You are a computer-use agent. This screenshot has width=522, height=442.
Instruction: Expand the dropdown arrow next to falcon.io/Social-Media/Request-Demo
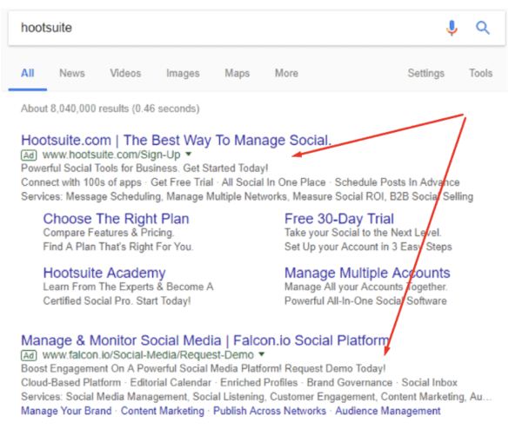[x=262, y=354]
